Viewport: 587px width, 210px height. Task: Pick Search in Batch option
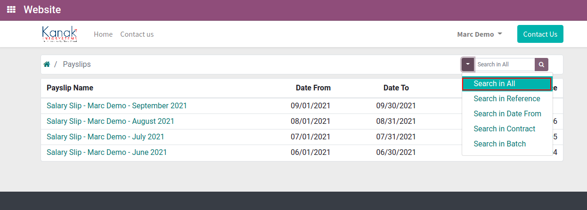[500, 144]
